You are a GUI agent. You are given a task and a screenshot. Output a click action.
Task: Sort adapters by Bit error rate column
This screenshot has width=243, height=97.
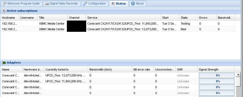coord(143,69)
